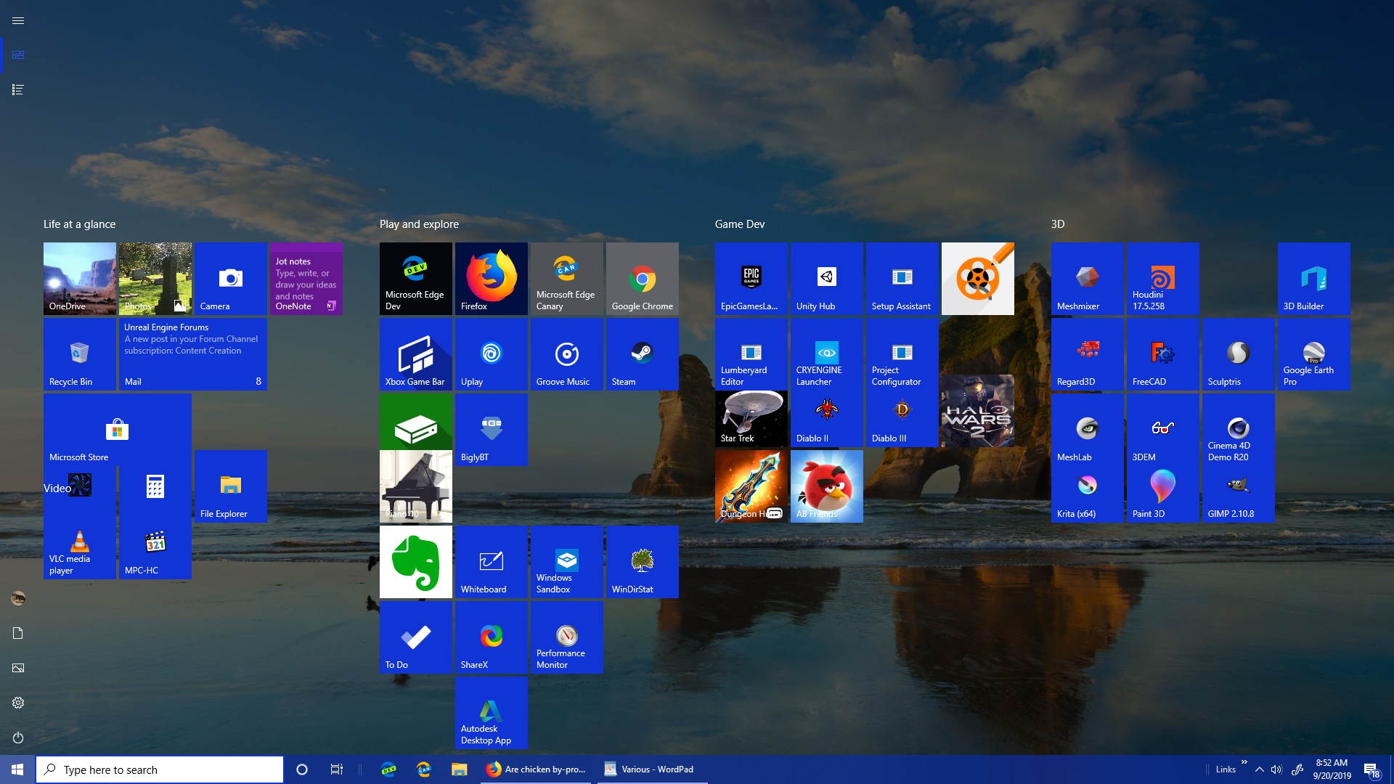The width and height of the screenshot is (1394, 784).
Task: Launch AB Friends Angry Birds tile
Action: [826, 486]
